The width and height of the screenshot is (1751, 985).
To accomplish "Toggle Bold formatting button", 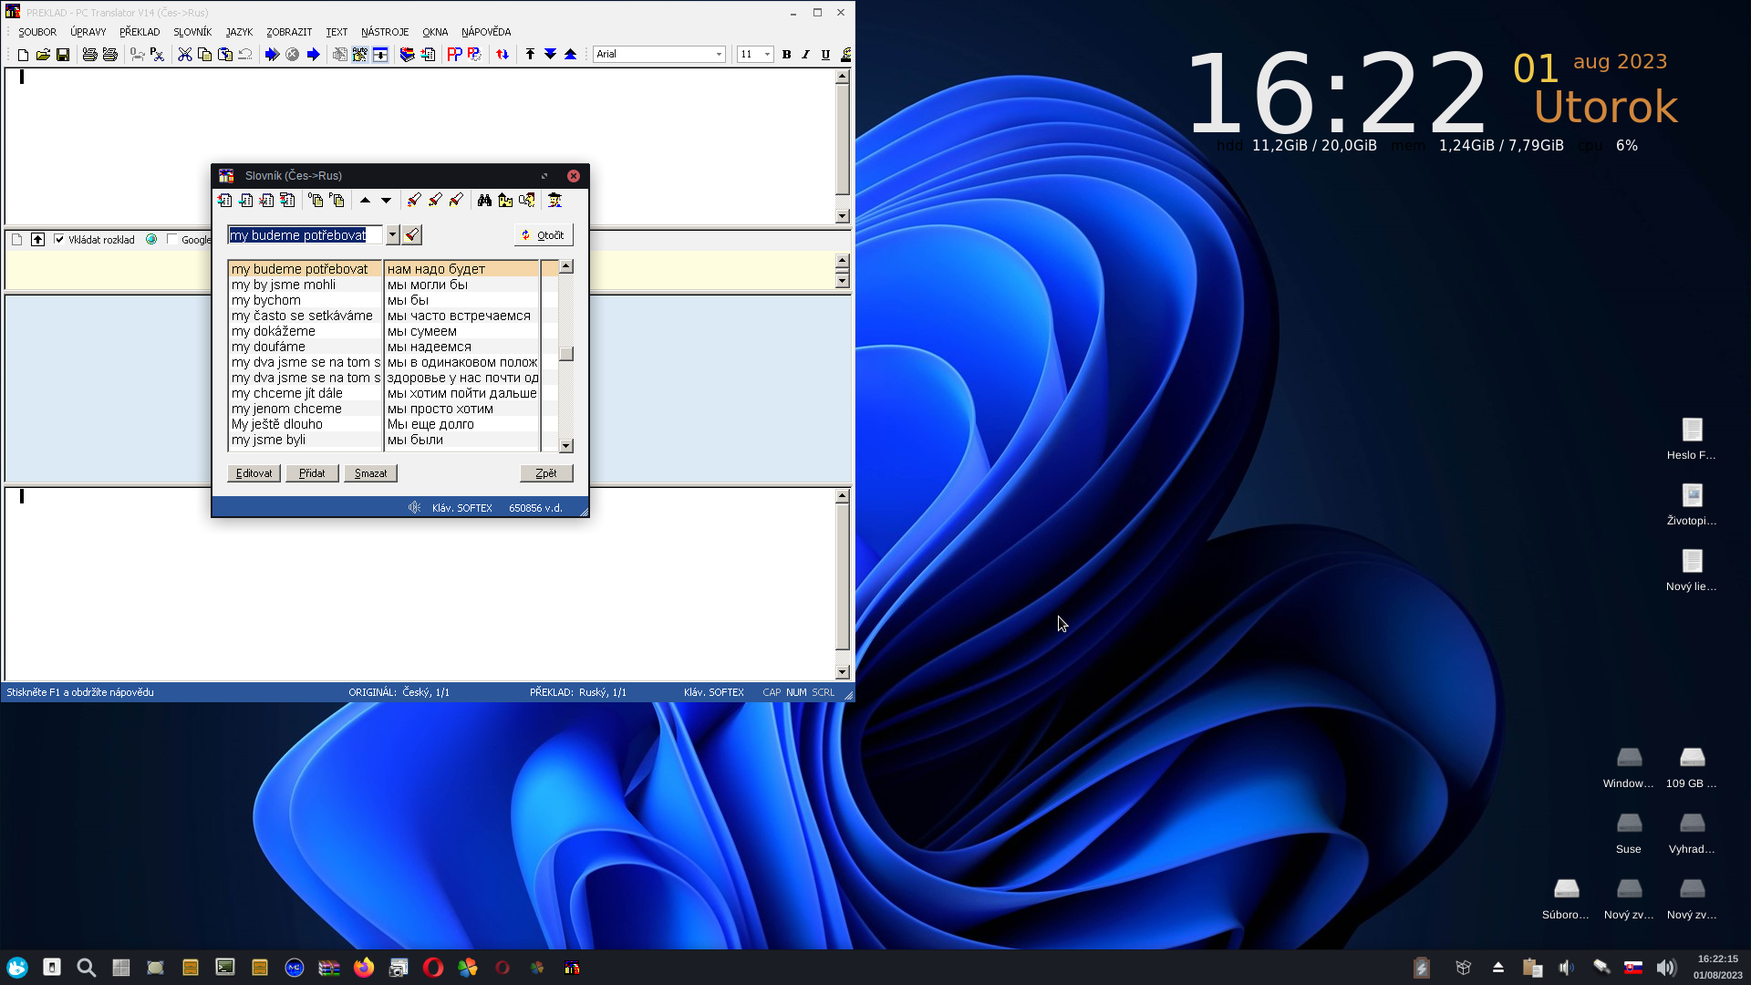I will tap(786, 55).
